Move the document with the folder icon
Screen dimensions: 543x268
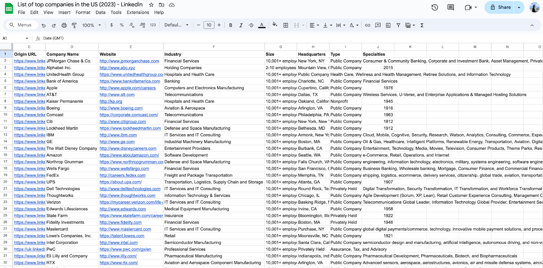click(162, 5)
